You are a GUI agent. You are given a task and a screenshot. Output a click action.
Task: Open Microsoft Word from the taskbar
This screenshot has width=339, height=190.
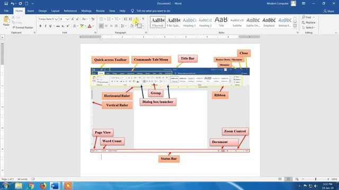click(x=55, y=185)
